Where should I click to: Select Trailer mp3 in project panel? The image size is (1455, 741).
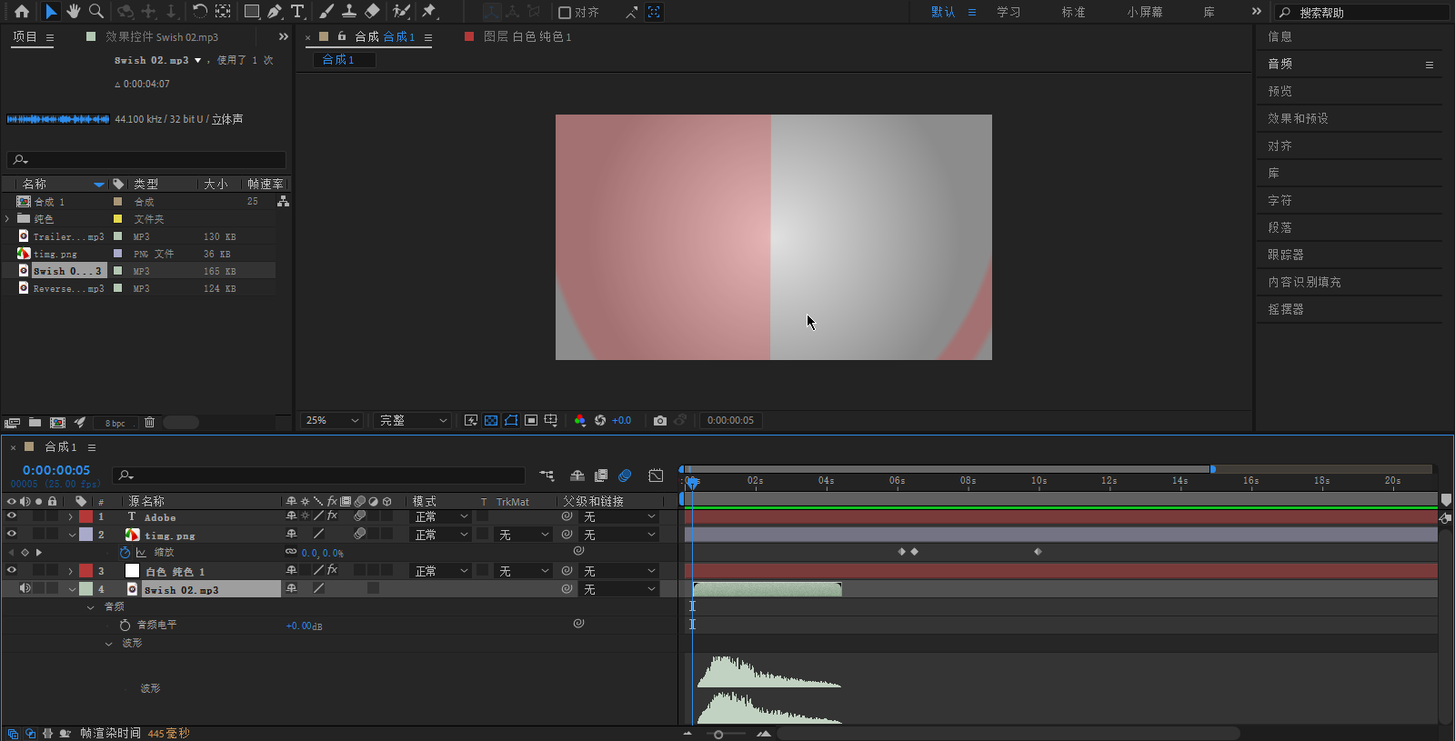point(68,236)
